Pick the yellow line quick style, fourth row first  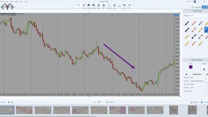pyautogui.click(x=187, y=43)
